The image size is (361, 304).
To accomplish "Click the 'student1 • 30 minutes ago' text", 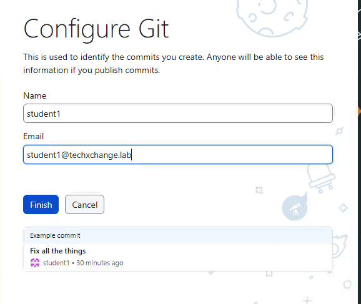I will pyautogui.click(x=83, y=263).
